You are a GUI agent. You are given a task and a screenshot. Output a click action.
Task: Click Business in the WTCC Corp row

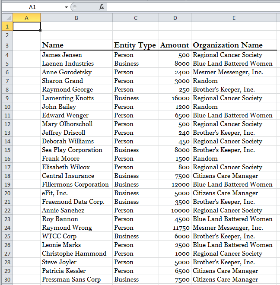[136, 236]
